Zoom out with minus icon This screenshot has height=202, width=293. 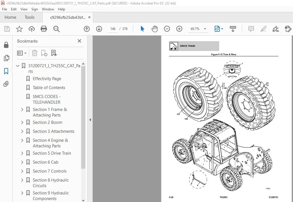point(167,29)
